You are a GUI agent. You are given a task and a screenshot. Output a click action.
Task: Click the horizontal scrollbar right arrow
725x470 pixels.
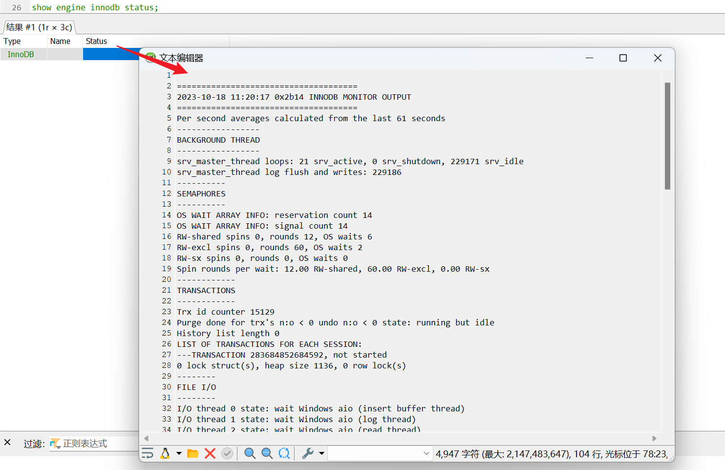[654, 438]
